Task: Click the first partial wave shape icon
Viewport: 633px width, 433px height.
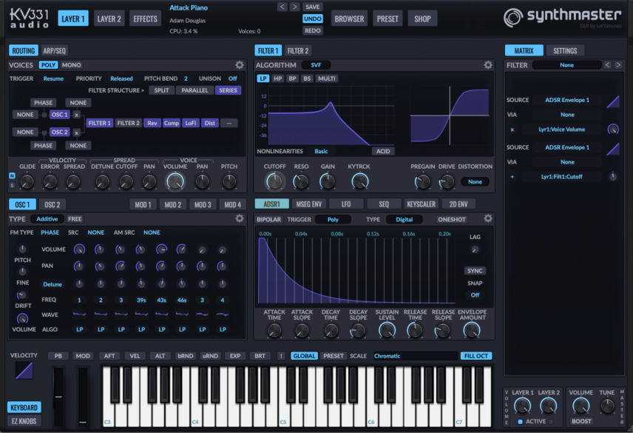Action: (80, 314)
